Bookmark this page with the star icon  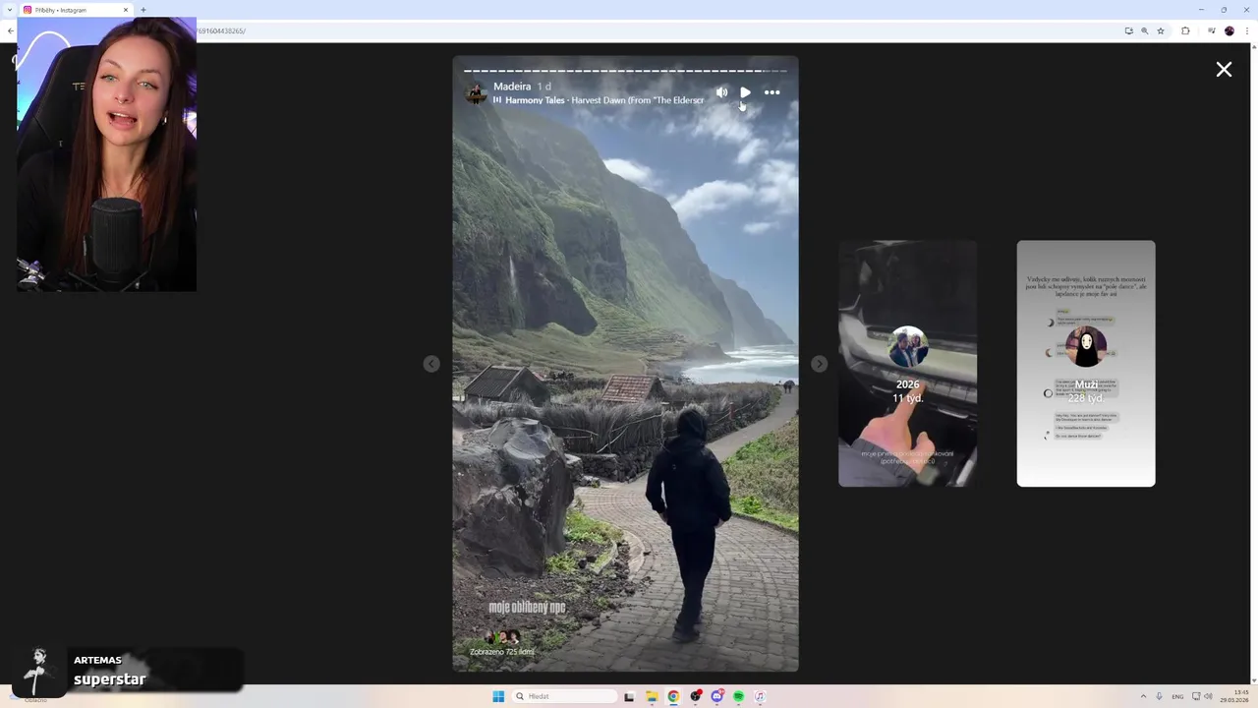[1161, 30]
